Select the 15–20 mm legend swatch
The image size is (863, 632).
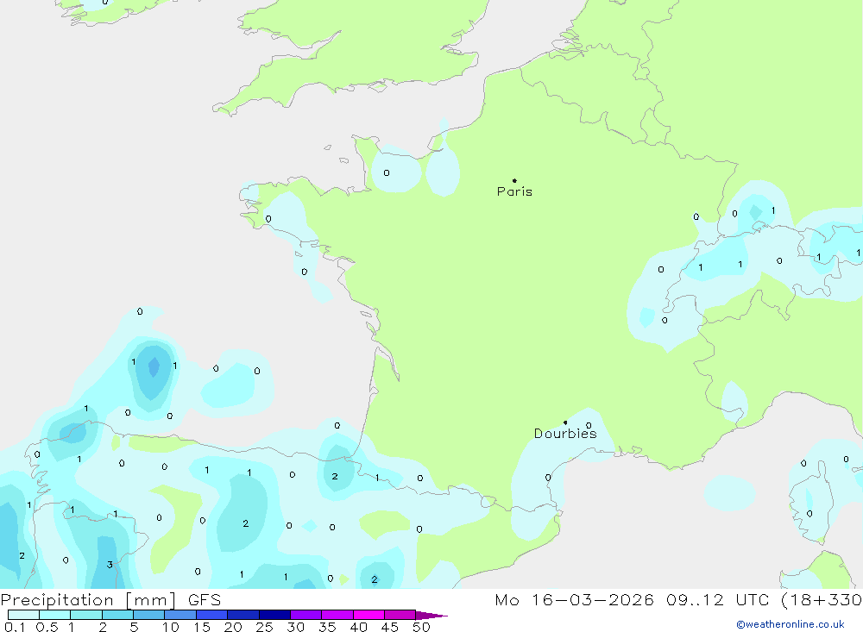click(x=211, y=615)
